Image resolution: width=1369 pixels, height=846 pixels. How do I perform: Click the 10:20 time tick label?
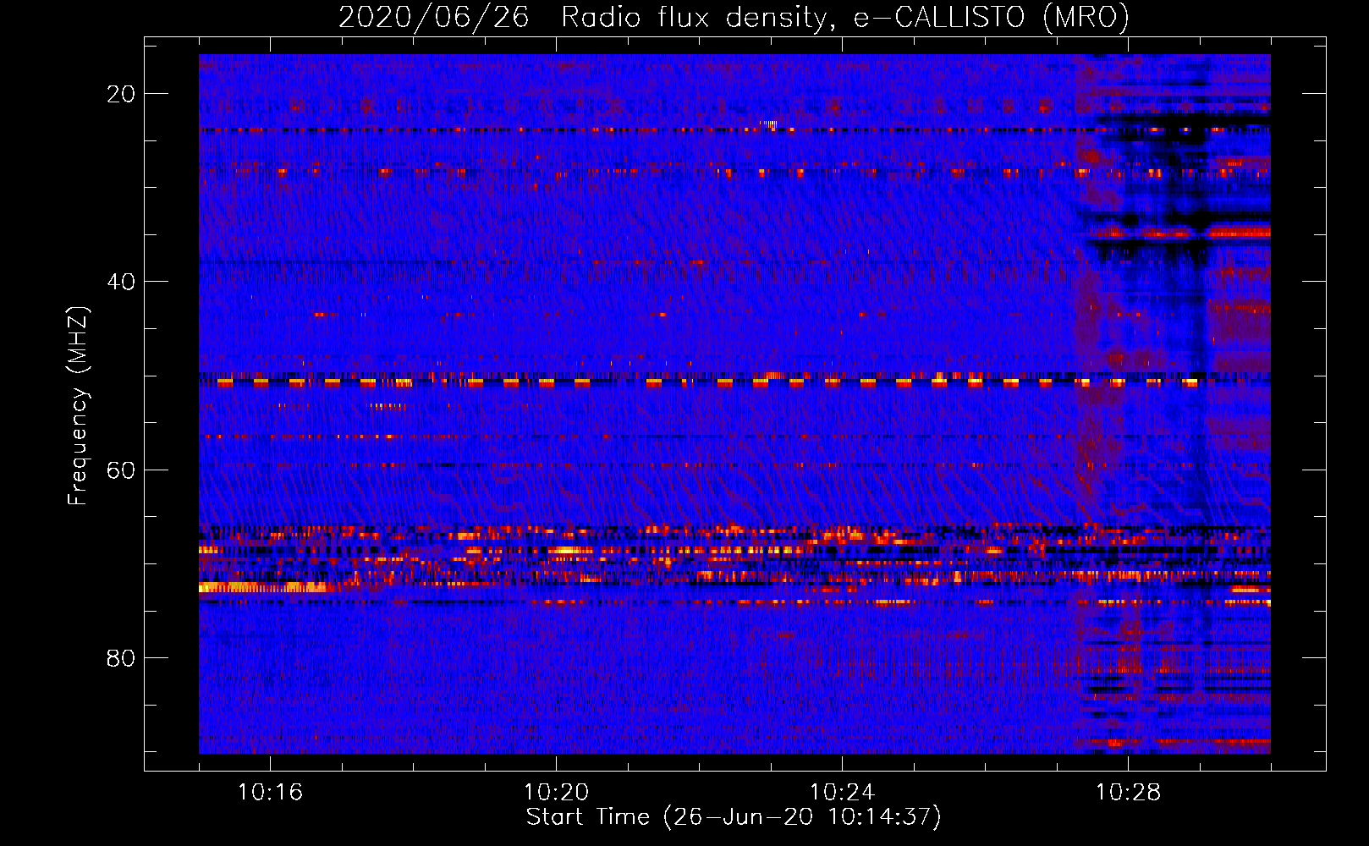click(x=556, y=793)
